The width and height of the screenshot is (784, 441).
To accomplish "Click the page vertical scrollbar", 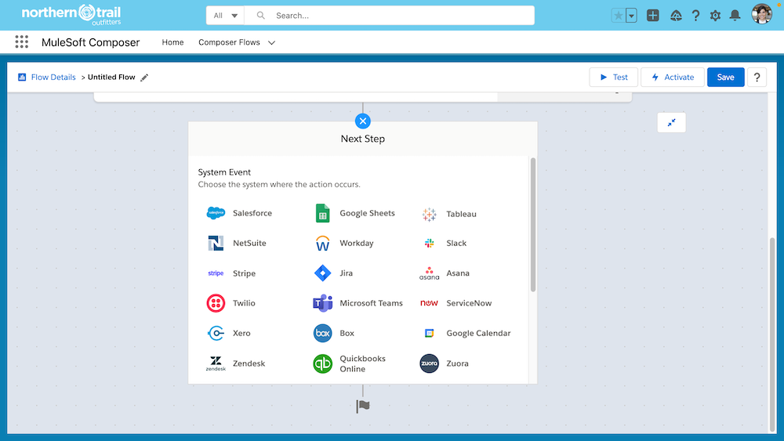I will click(772, 334).
